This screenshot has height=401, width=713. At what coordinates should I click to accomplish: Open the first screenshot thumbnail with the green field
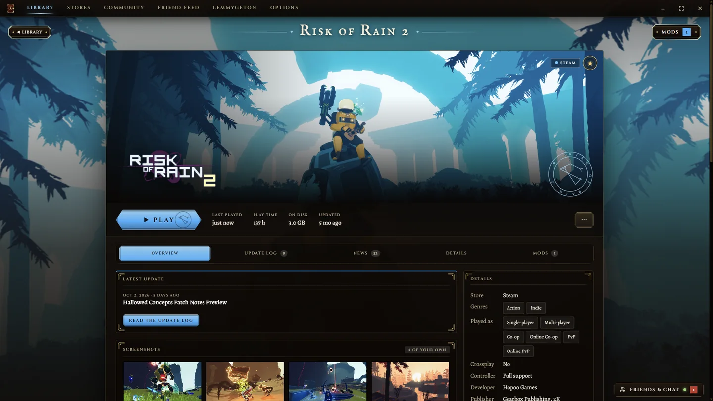(x=162, y=381)
